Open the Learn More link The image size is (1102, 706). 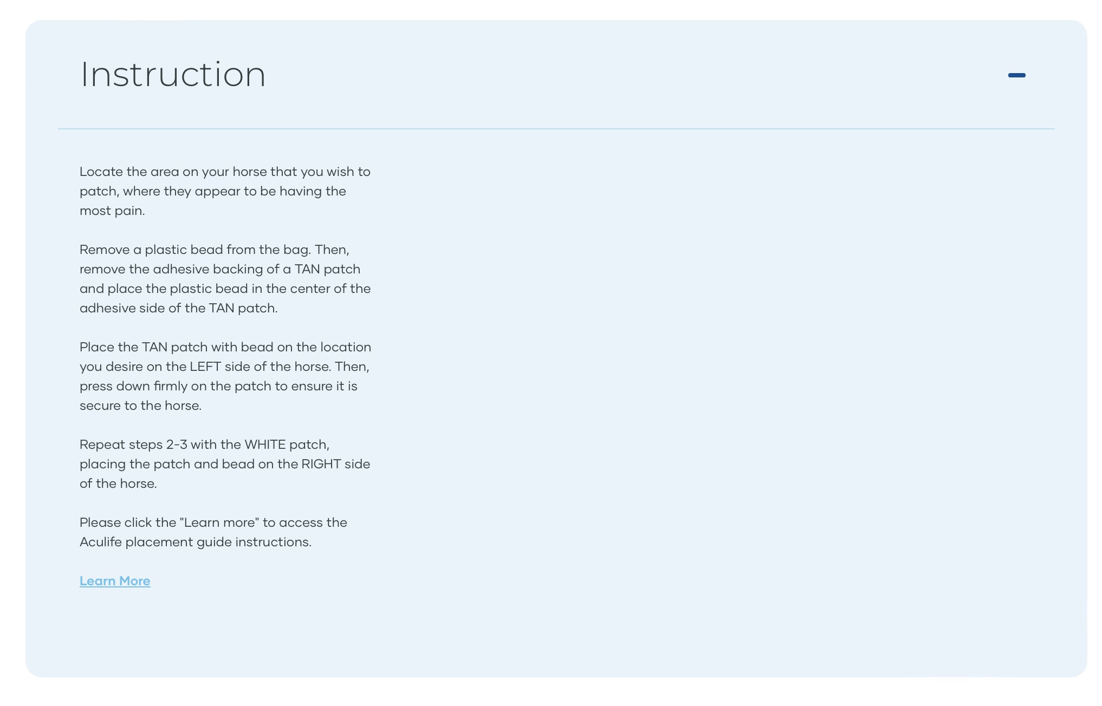[115, 581]
